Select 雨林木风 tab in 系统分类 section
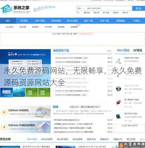This screenshot has height=148, width=145. pos(91,139)
